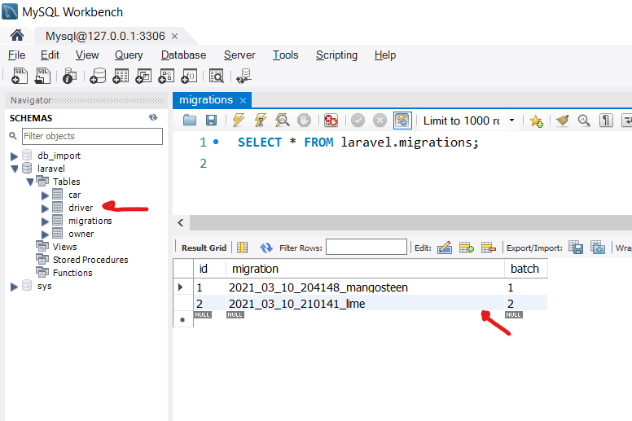Expand the car table node

click(45, 195)
